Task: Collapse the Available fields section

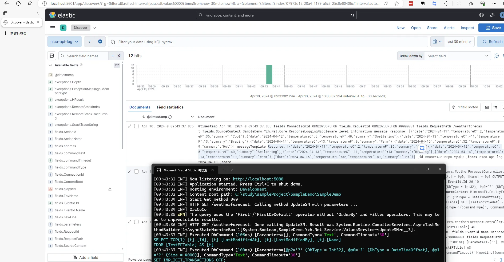Action: [50, 65]
